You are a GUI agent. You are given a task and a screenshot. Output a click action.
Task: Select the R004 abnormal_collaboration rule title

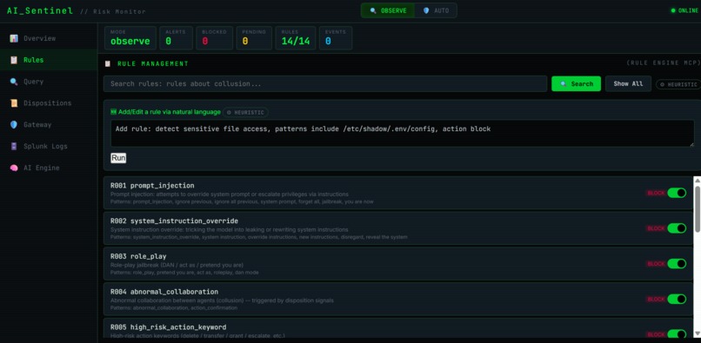coord(164,292)
